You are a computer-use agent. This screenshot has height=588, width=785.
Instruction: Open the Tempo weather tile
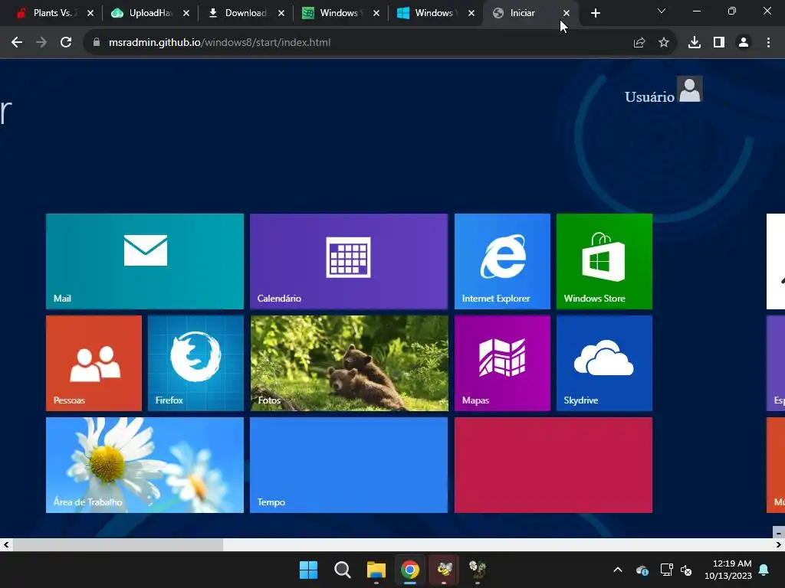pyautogui.click(x=349, y=465)
